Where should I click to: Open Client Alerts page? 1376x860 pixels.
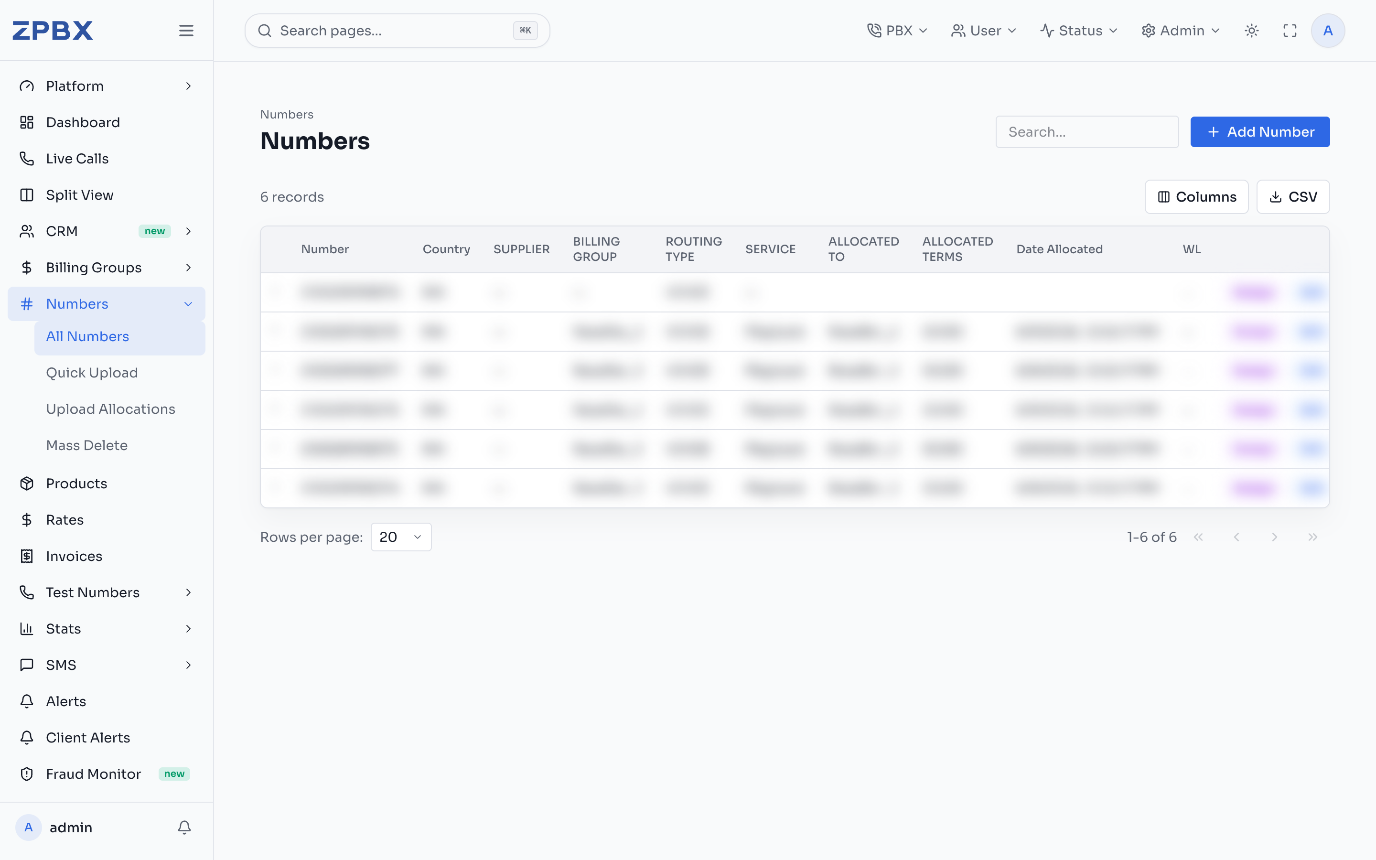107,738
